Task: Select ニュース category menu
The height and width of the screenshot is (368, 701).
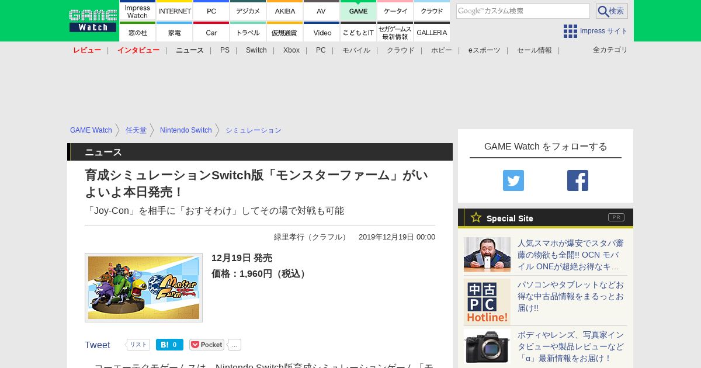Action: tap(190, 50)
